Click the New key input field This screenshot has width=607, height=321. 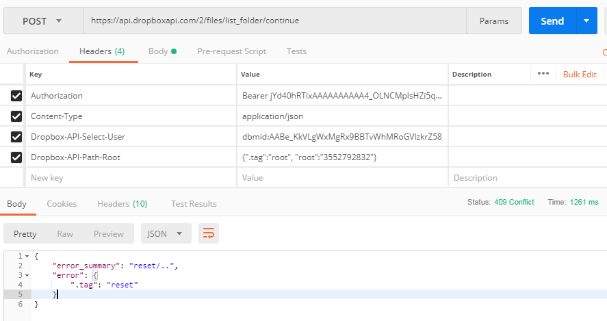131,178
